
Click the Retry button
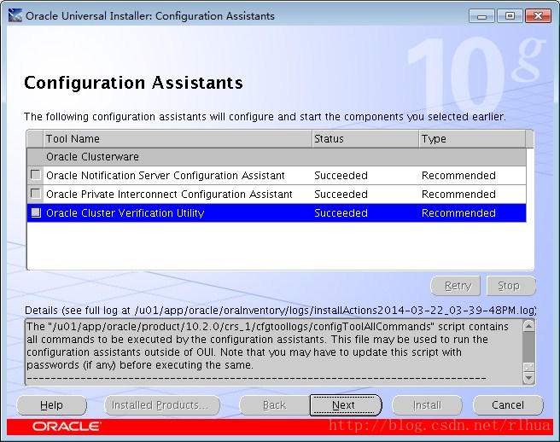455,286
